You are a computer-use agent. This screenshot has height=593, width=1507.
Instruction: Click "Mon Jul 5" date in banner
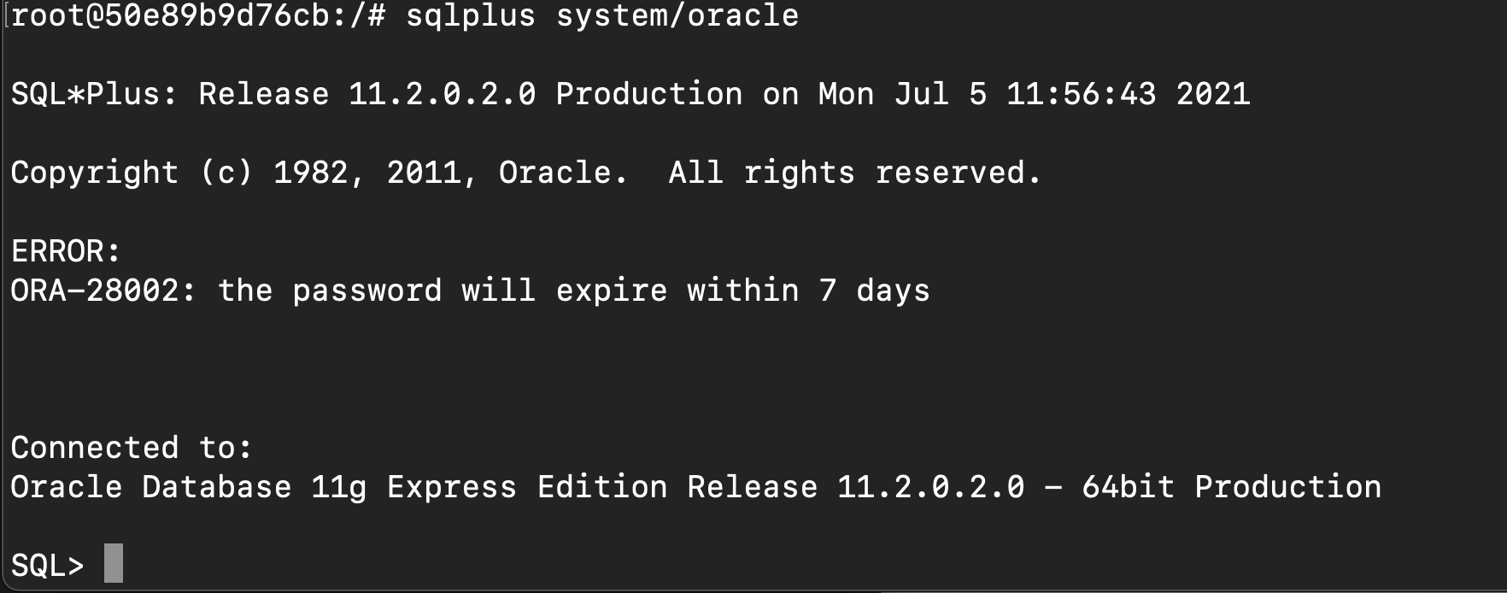pyautogui.click(x=902, y=94)
